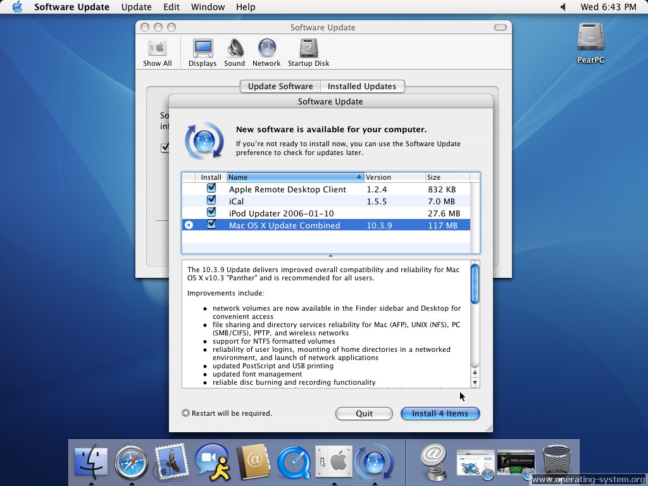Launch QuickTime Player from the Dock
The image size is (648, 486).
pos(294,463)
